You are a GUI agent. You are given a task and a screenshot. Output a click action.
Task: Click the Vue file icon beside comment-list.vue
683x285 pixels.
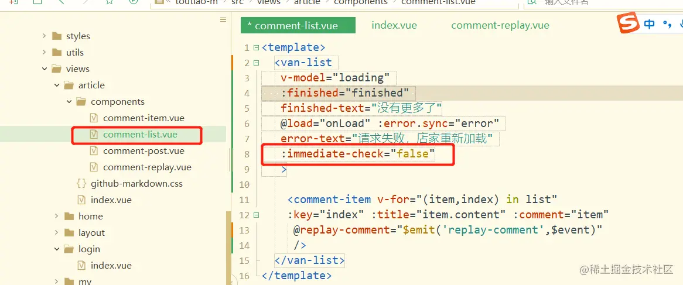(94, 135)
